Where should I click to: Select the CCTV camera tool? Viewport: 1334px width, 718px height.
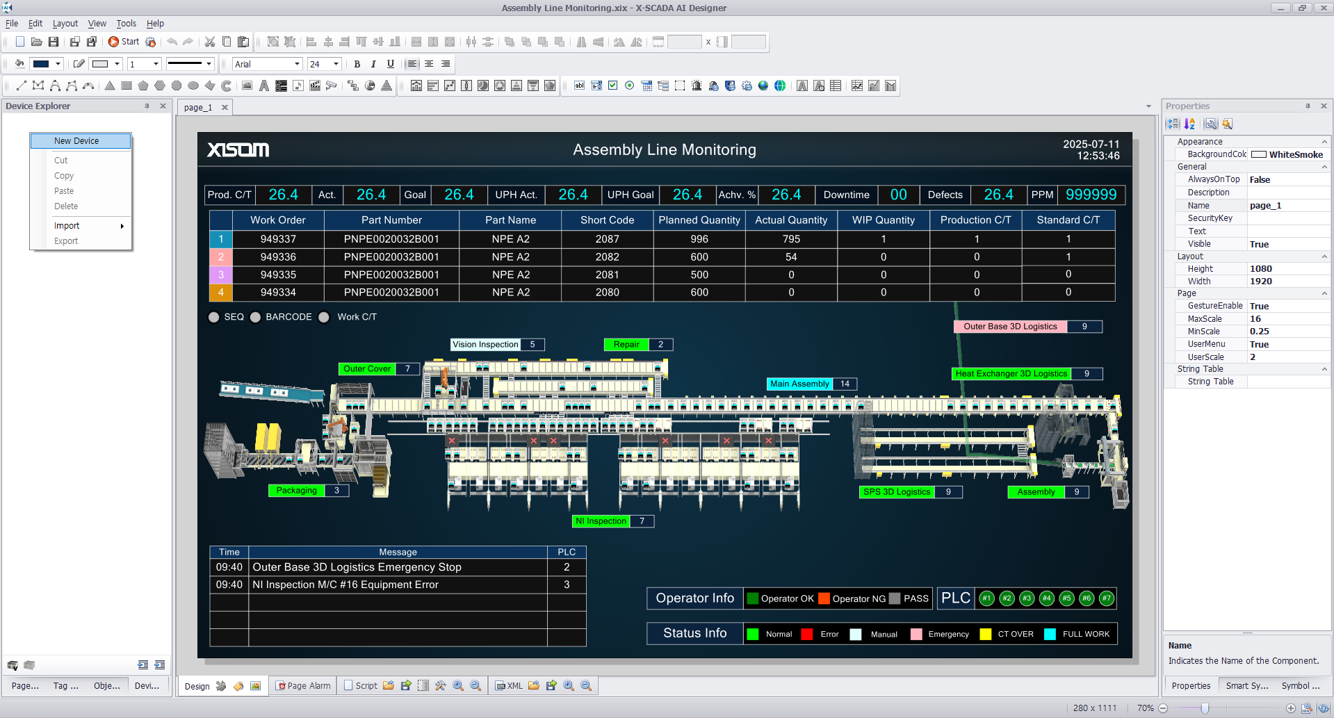point(332,85)
